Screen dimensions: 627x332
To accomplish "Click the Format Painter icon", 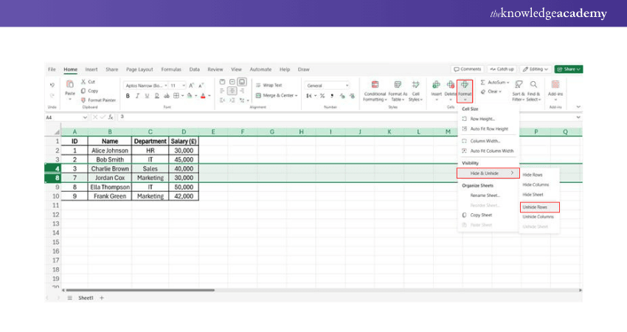I will [83, 100].
